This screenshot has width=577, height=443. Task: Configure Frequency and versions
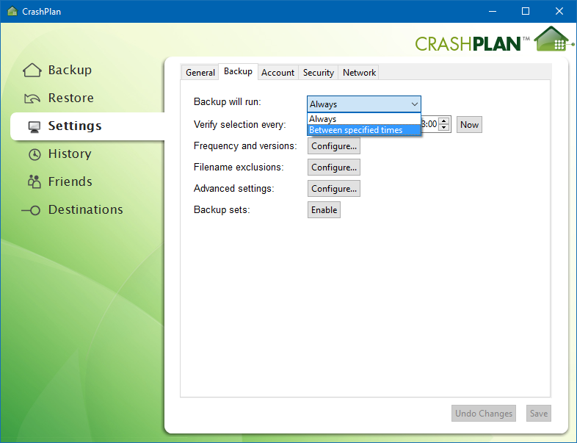[x=334, y=146]
